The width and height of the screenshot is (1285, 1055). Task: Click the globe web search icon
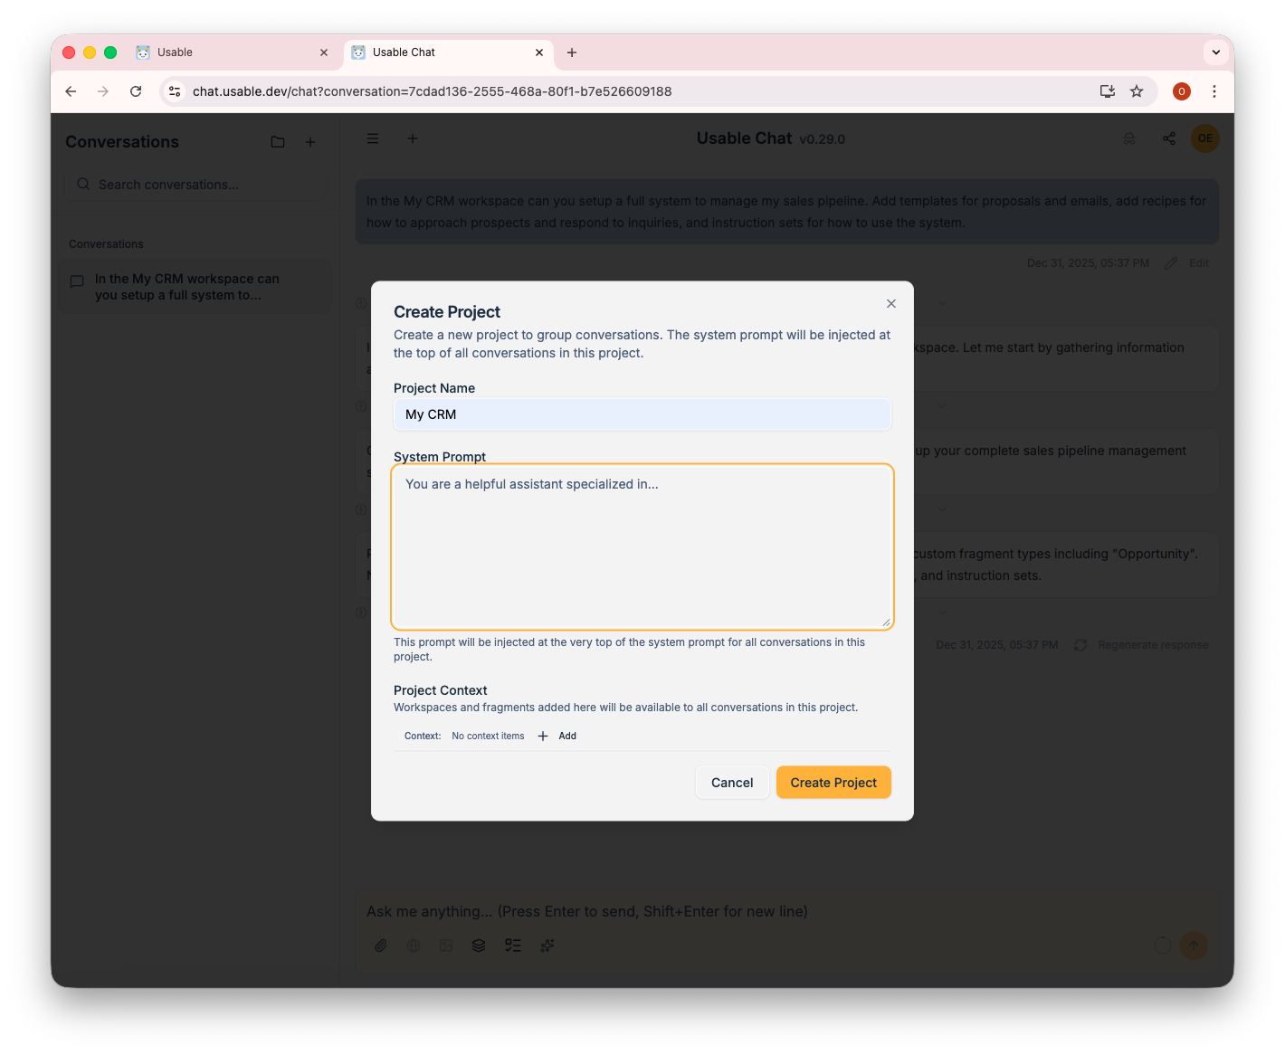point(414,945)
